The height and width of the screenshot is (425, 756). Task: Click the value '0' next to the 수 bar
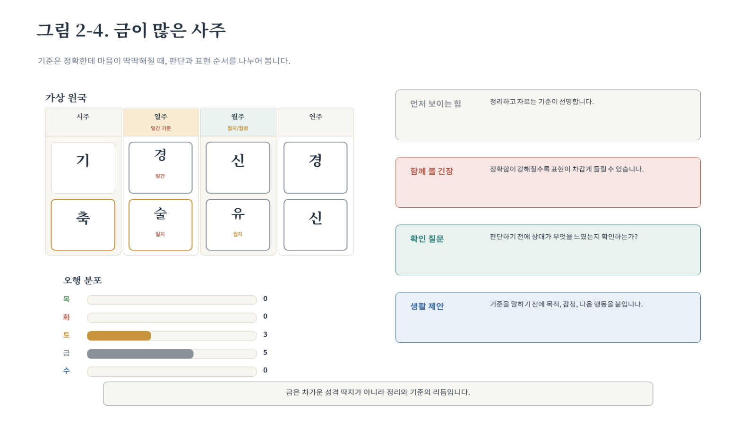265,370
